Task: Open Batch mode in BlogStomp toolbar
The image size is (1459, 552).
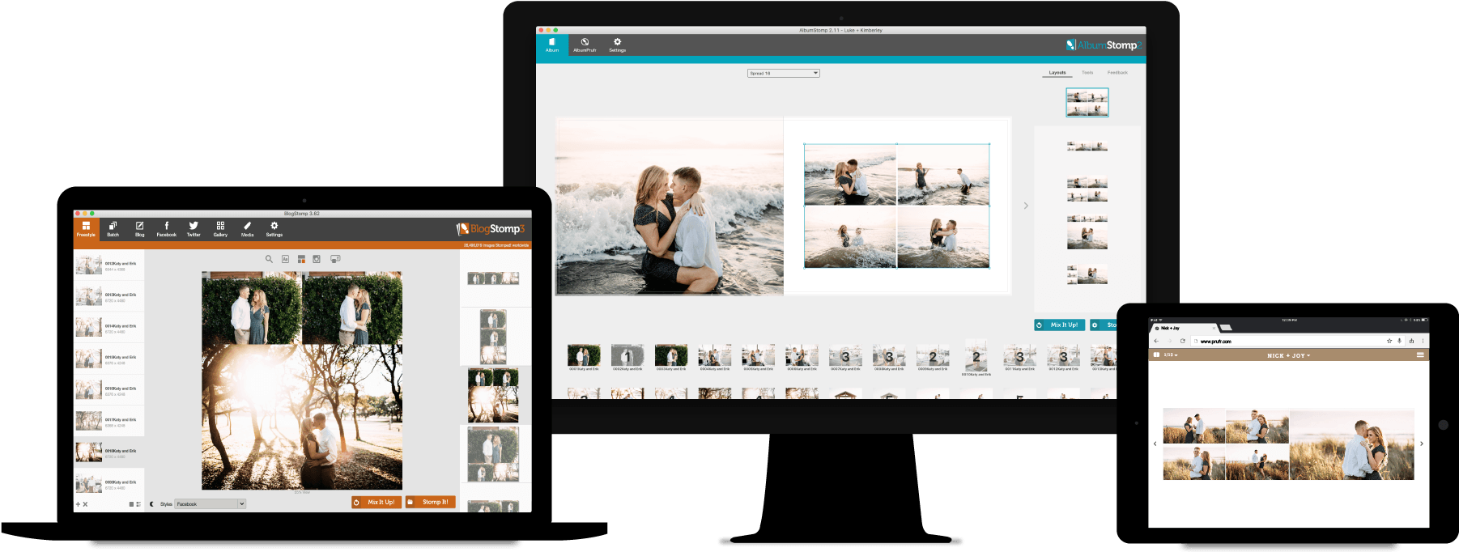Action: [113, 229]
